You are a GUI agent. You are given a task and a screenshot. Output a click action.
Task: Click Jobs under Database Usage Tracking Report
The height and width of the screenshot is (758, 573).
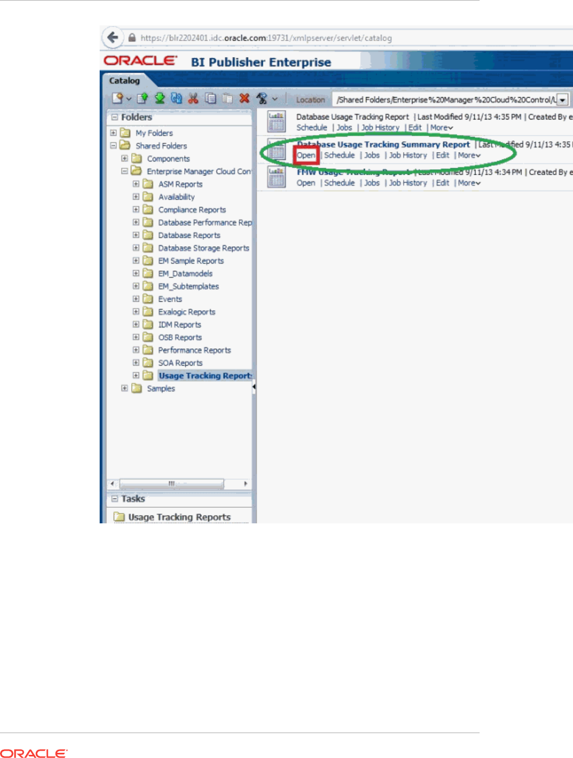[x=344, y=128]
